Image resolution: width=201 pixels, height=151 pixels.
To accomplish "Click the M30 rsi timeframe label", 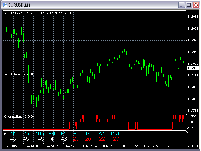I will (53, 134).
